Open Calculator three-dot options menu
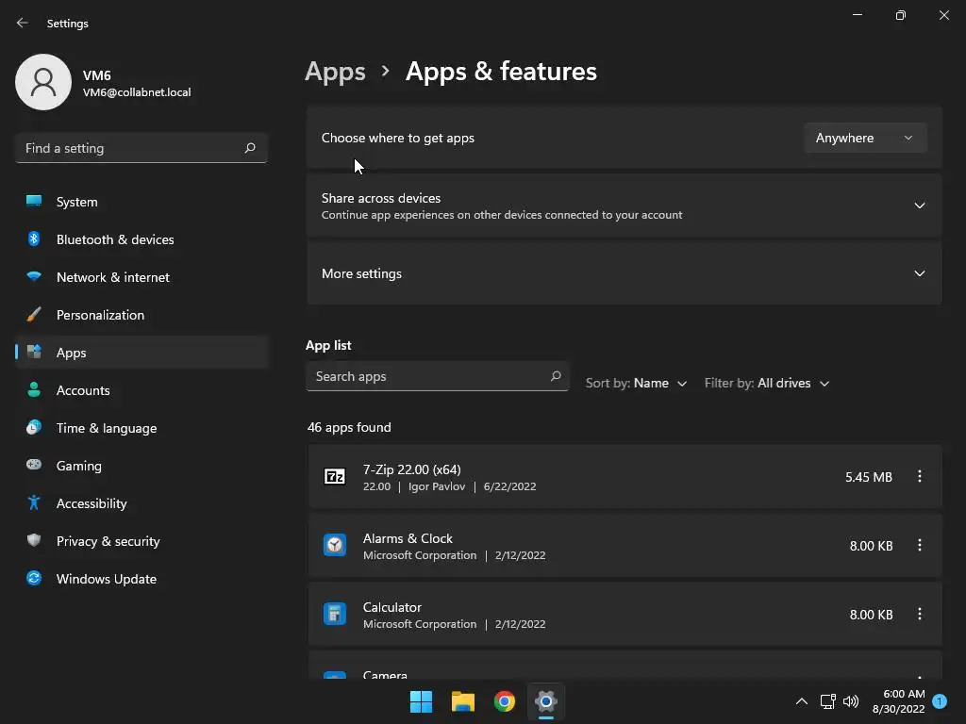 (919, 615)
